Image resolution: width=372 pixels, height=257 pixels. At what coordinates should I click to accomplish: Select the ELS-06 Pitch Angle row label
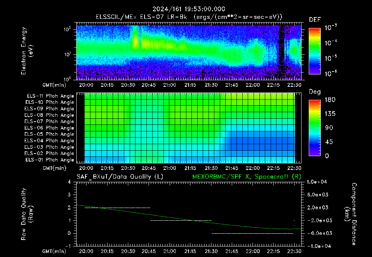click(x=49, y=128)
